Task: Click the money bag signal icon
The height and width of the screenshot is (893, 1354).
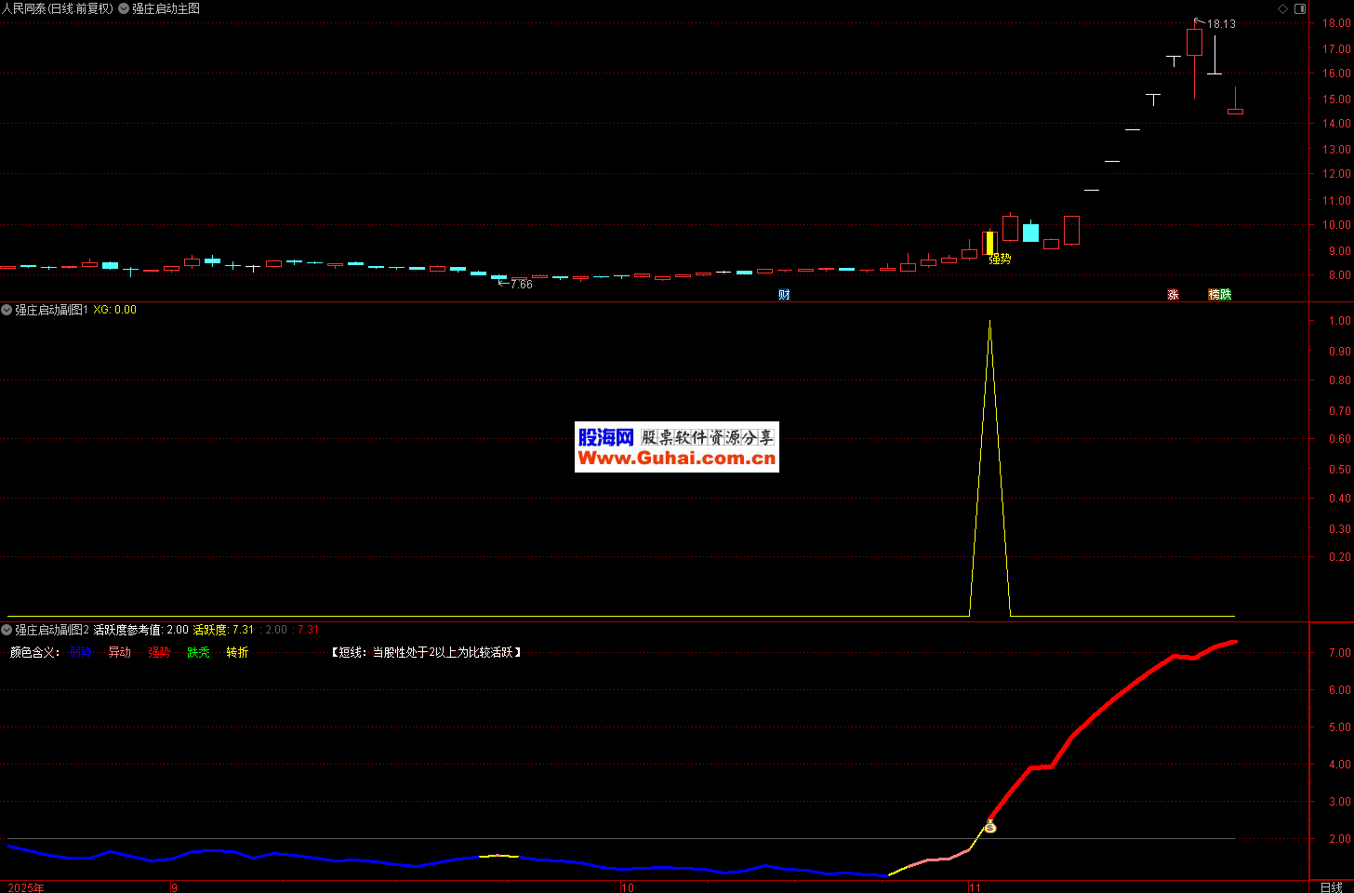Action: 990,826
